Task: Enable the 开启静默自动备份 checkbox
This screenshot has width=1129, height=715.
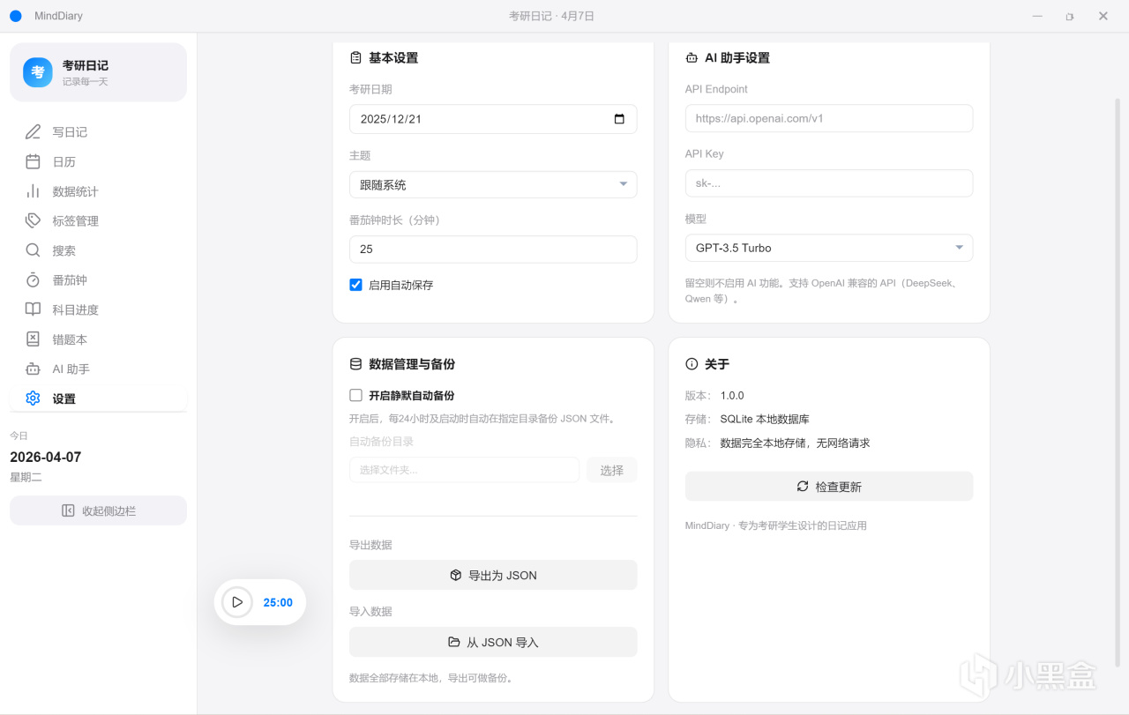Action: pos(356,396)
